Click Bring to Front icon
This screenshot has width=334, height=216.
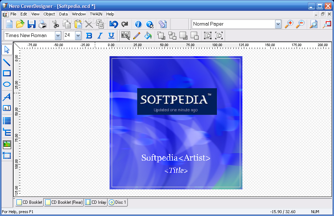[x=161, y=36]
